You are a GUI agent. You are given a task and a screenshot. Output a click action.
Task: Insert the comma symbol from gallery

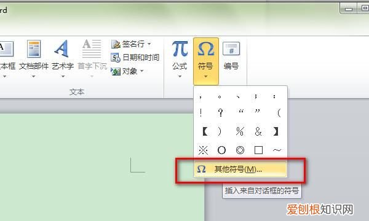(x=200, y=96)
